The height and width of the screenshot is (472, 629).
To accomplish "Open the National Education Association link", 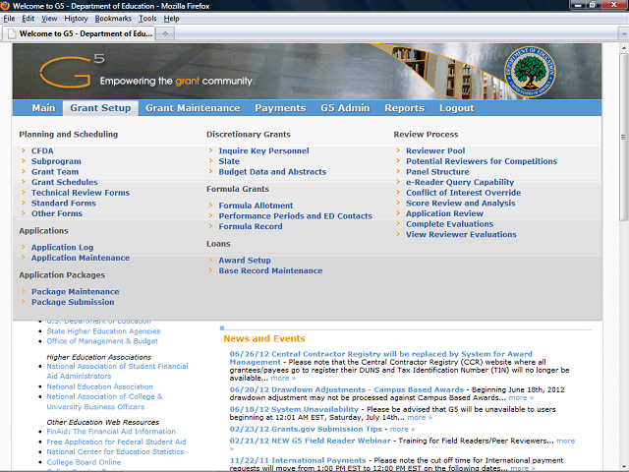I will (x=99, y=386).
